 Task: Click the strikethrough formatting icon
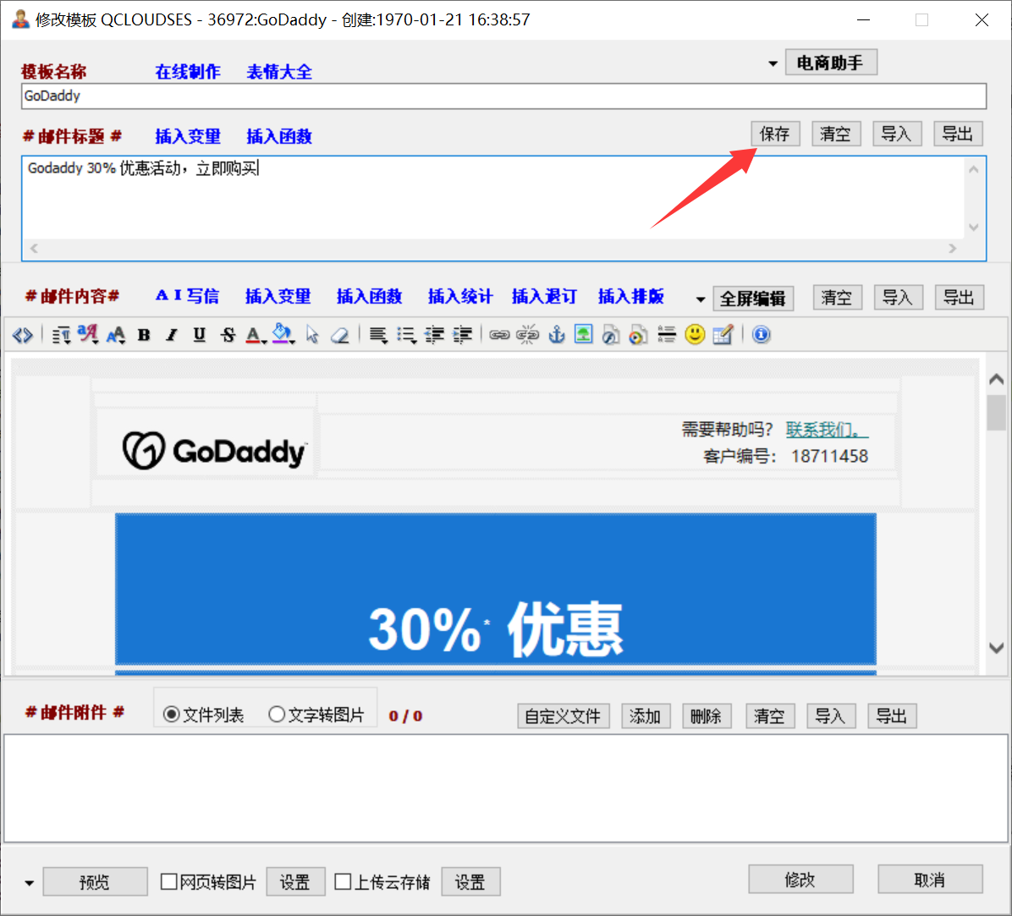(228, 335)
